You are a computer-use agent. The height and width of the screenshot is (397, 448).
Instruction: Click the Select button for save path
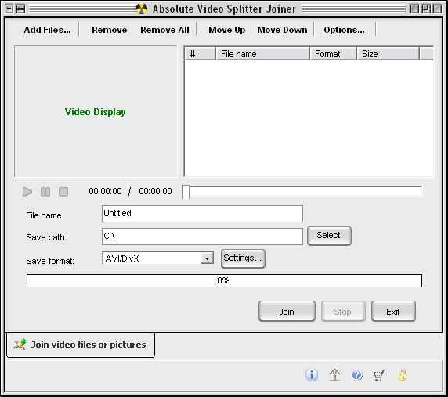coord(329,236)
